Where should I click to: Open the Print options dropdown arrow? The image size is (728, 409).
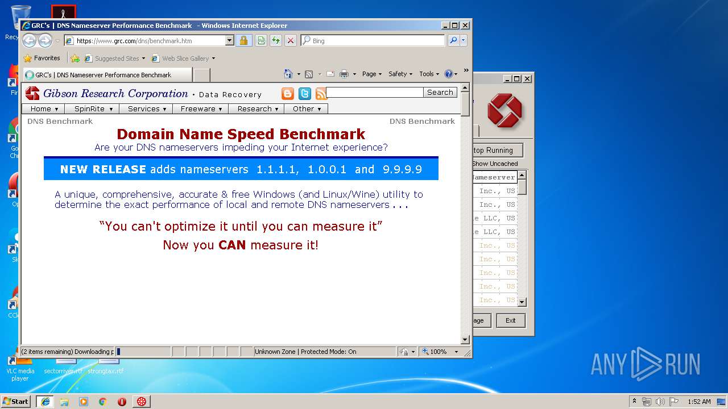click(x=354, y=74)
